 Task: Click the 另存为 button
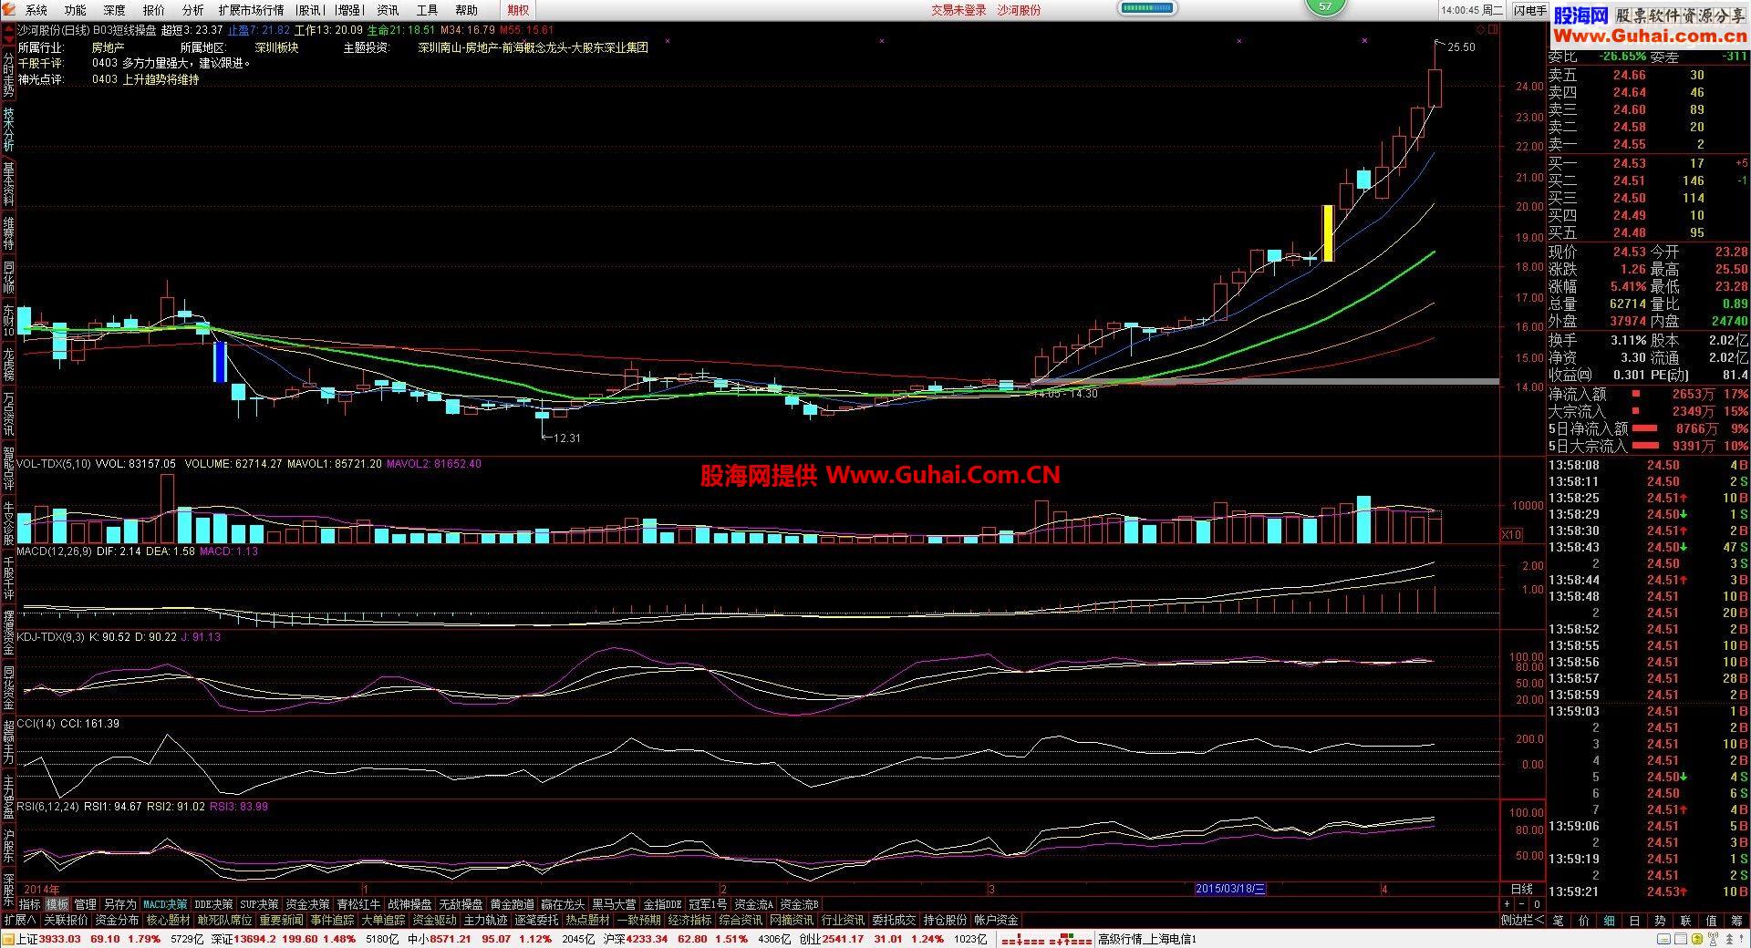point(119,904)
